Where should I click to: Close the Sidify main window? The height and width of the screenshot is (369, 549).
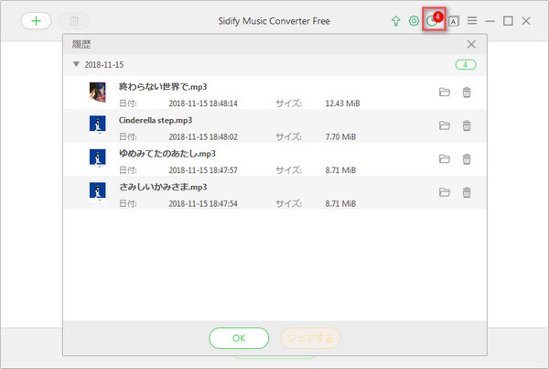[526, 21]
